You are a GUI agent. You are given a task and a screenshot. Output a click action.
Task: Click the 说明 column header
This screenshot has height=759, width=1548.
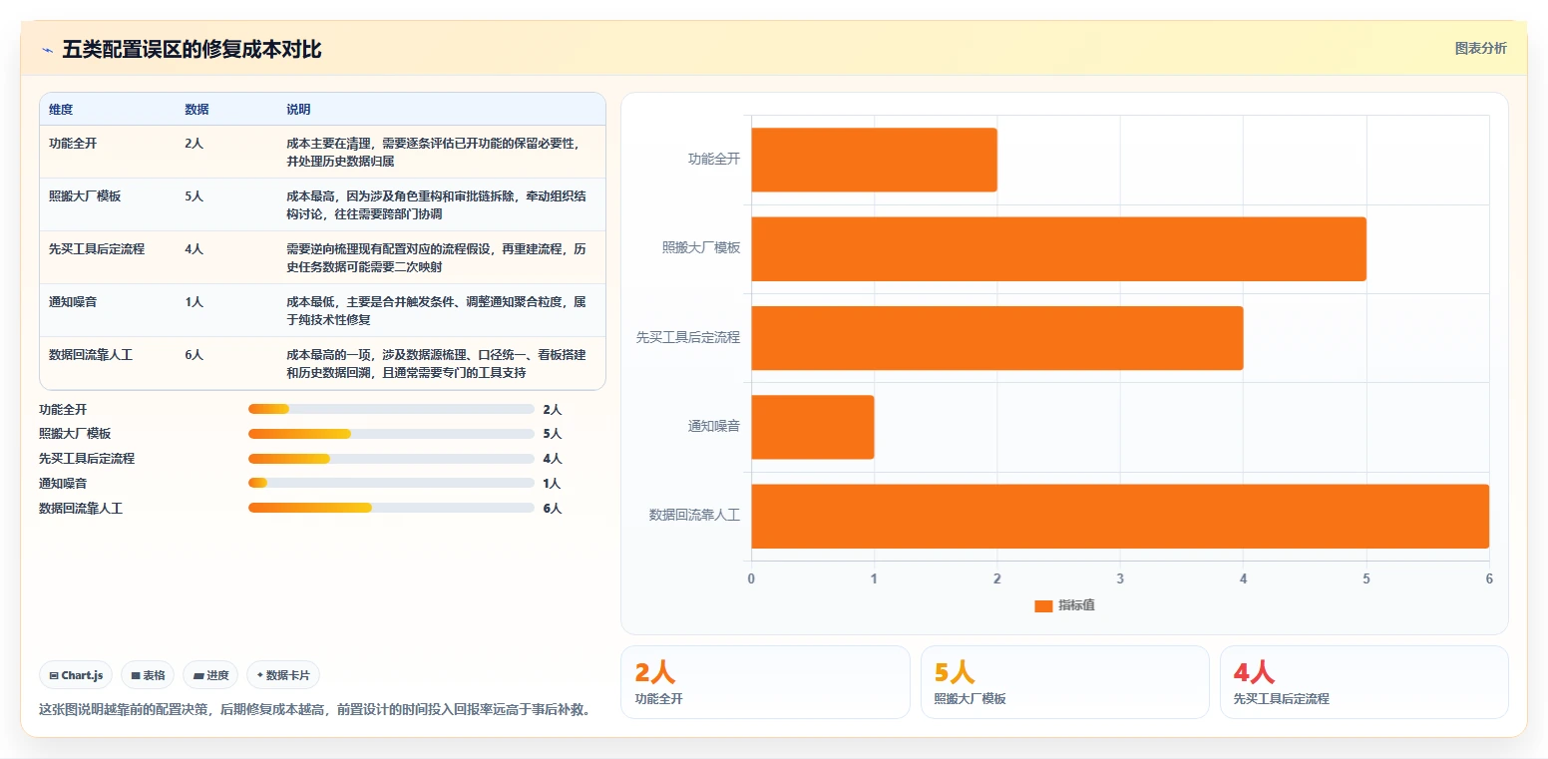(x=298, y=109)
